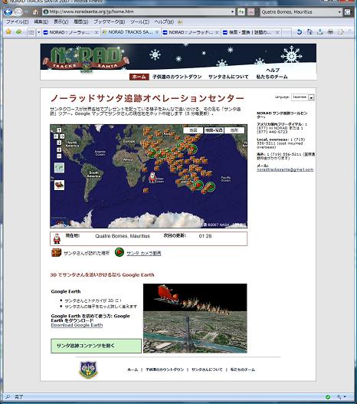Go to browser Home page icon
This screenshot has height=404, width=357.
pyautogui.click(x=35, y=11)
